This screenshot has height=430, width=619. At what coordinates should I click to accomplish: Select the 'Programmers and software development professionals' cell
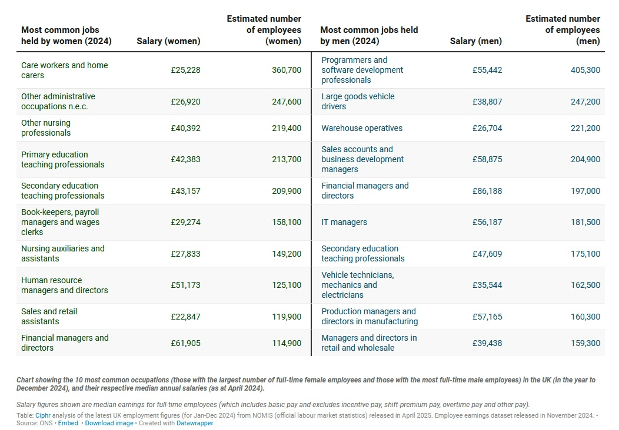click(x=362, y=70)
